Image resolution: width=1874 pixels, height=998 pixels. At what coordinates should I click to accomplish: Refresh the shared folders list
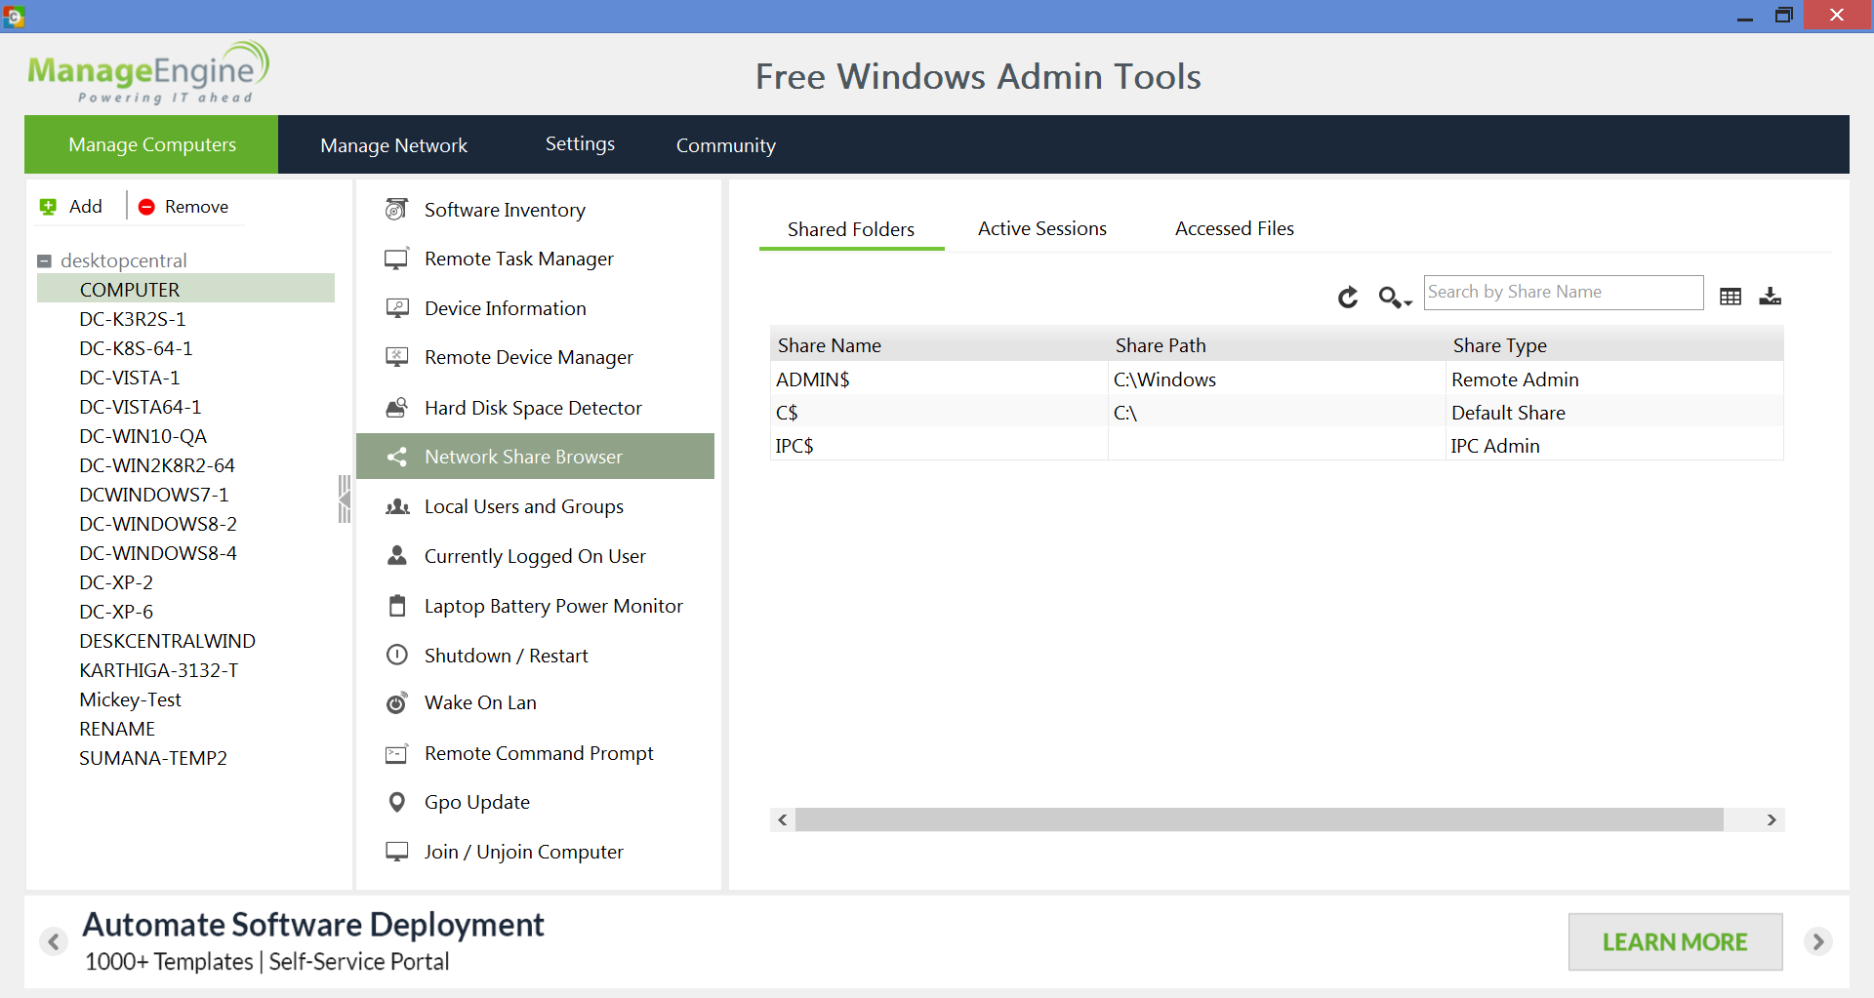(1348, 297)
